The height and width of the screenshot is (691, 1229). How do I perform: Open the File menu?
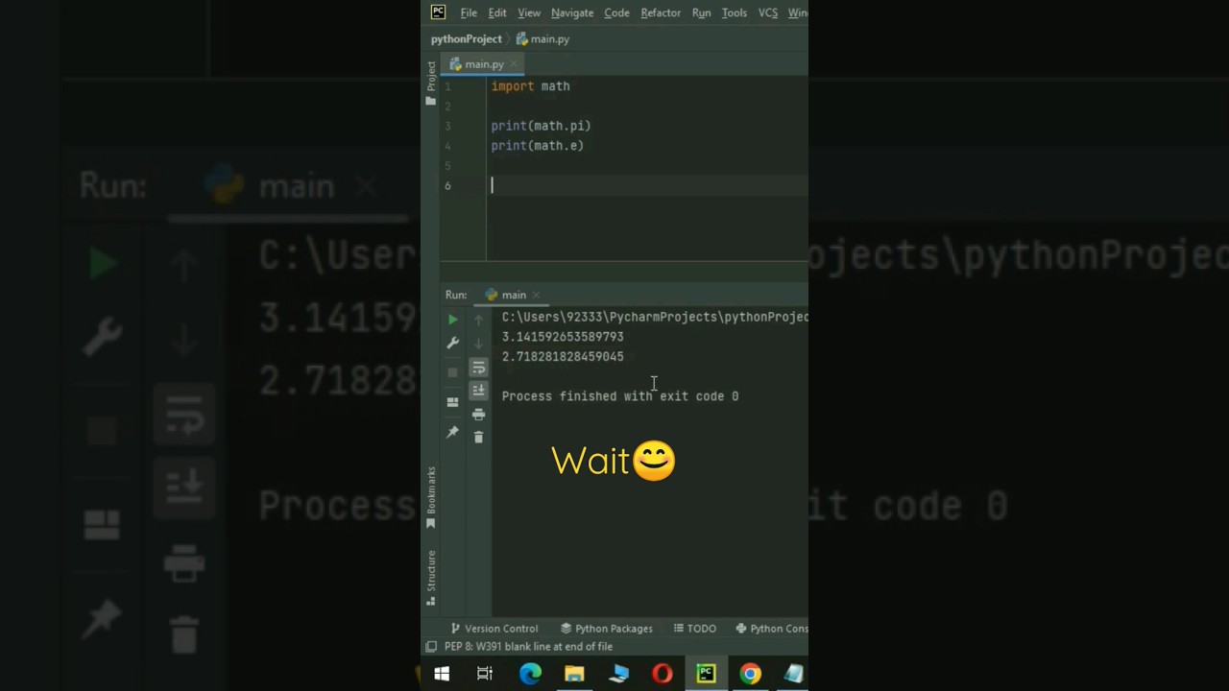tap(469, 12)
